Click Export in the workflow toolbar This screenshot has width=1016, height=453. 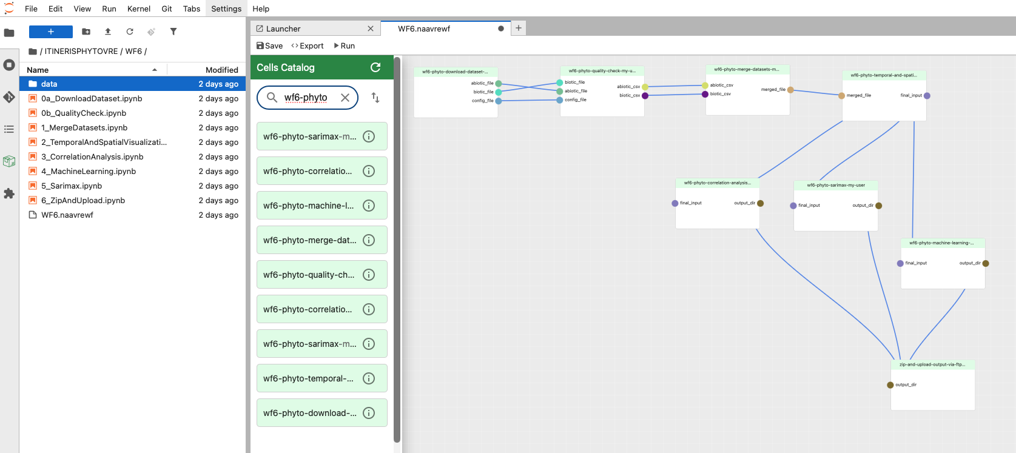308,45
